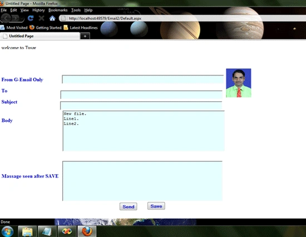Reload the page with the refresh icon
This screenshot has width=306, height=237.
point(31,18)
